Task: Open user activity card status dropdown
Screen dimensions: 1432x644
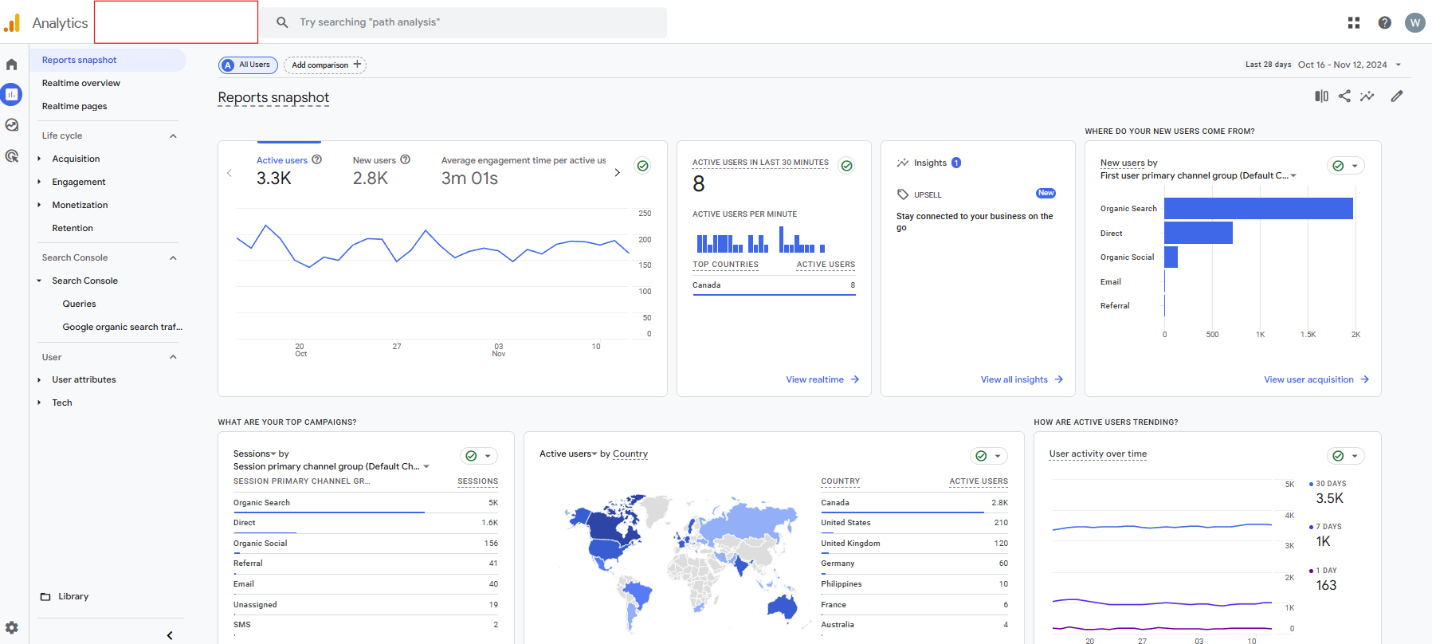Action: coord(1346,456)
